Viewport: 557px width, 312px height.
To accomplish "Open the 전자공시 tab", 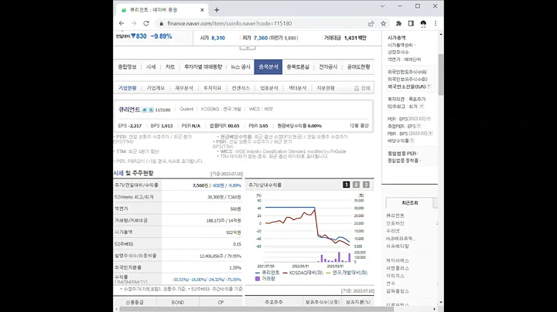I will pos(328,66).
